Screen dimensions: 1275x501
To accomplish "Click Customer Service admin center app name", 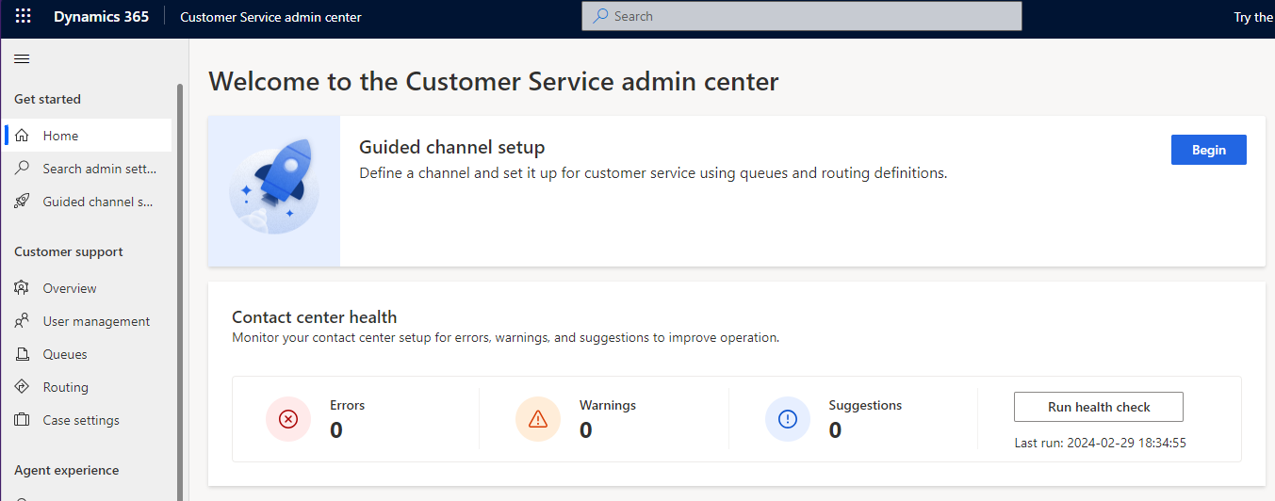I will click(x=270, y=17).
